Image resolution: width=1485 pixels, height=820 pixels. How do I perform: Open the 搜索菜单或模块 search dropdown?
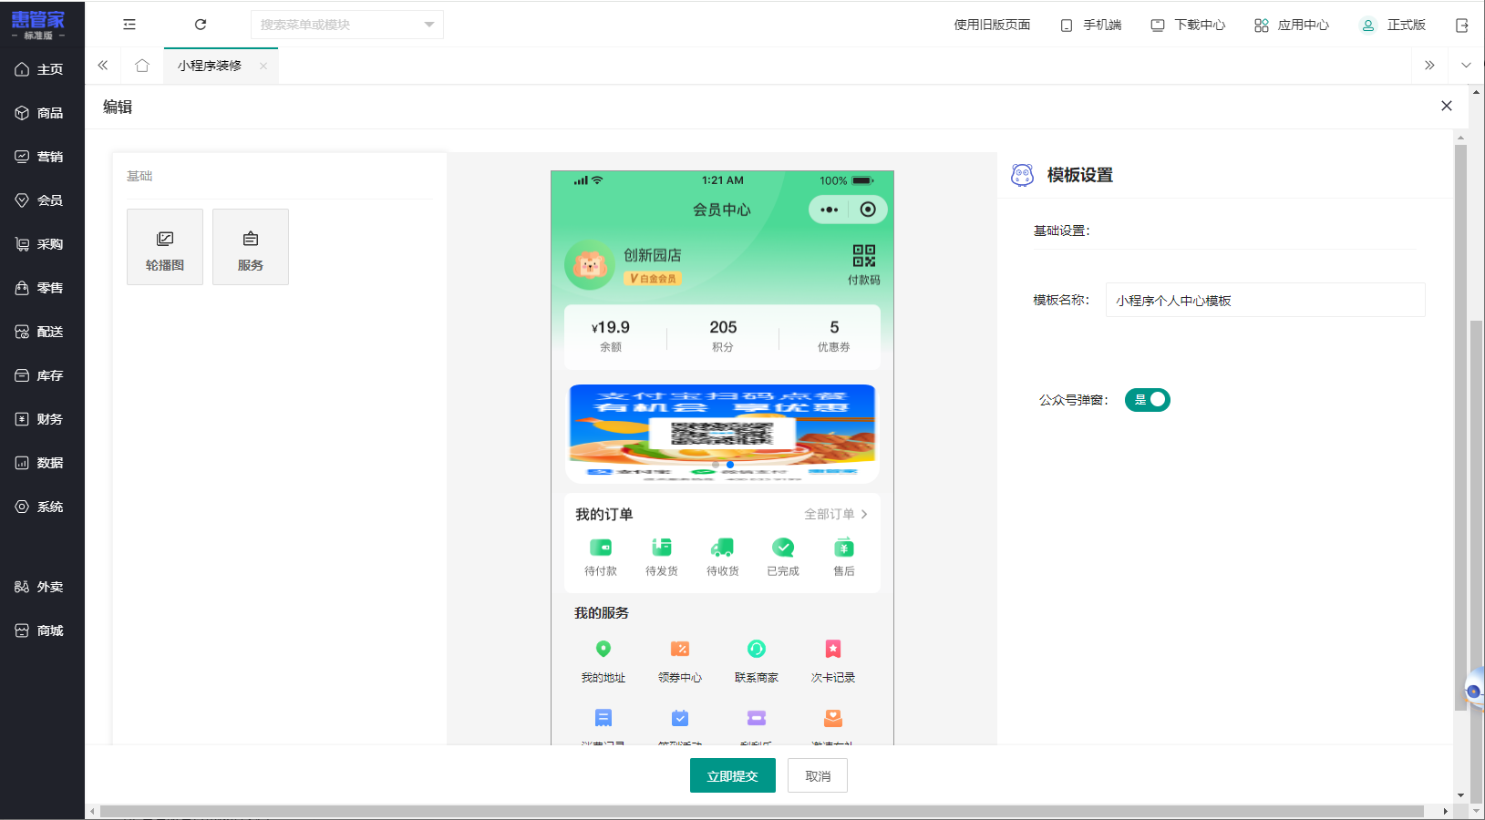pos(347,25)
